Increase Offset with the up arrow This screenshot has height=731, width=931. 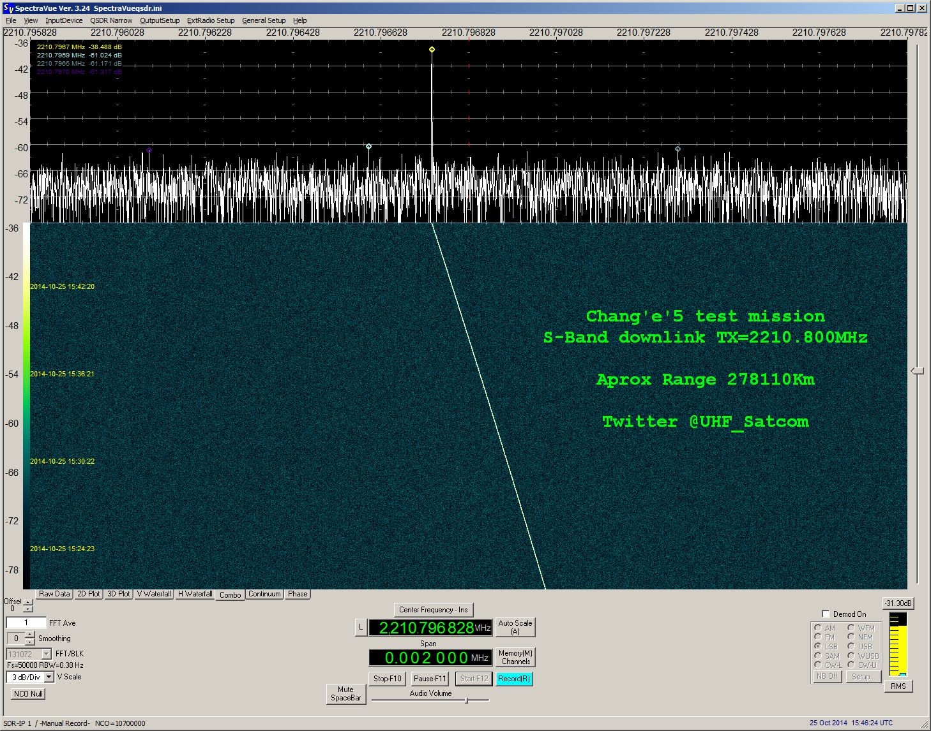[x=28, y=602]
